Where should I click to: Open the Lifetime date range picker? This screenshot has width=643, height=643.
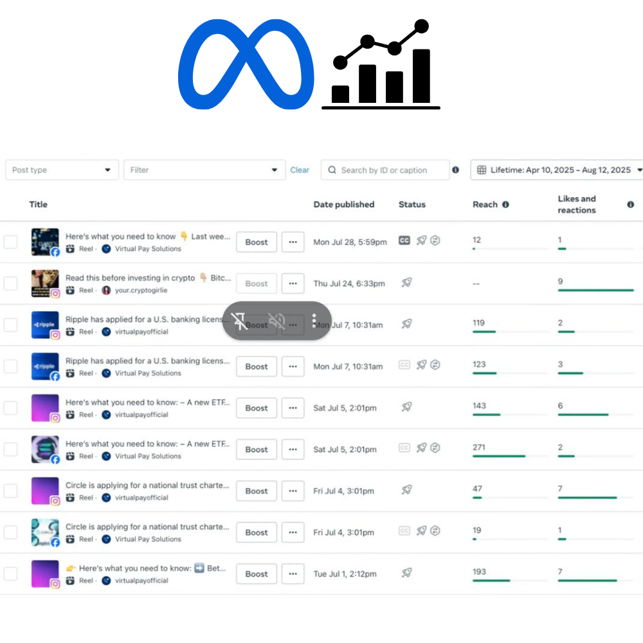click(558, 170)
